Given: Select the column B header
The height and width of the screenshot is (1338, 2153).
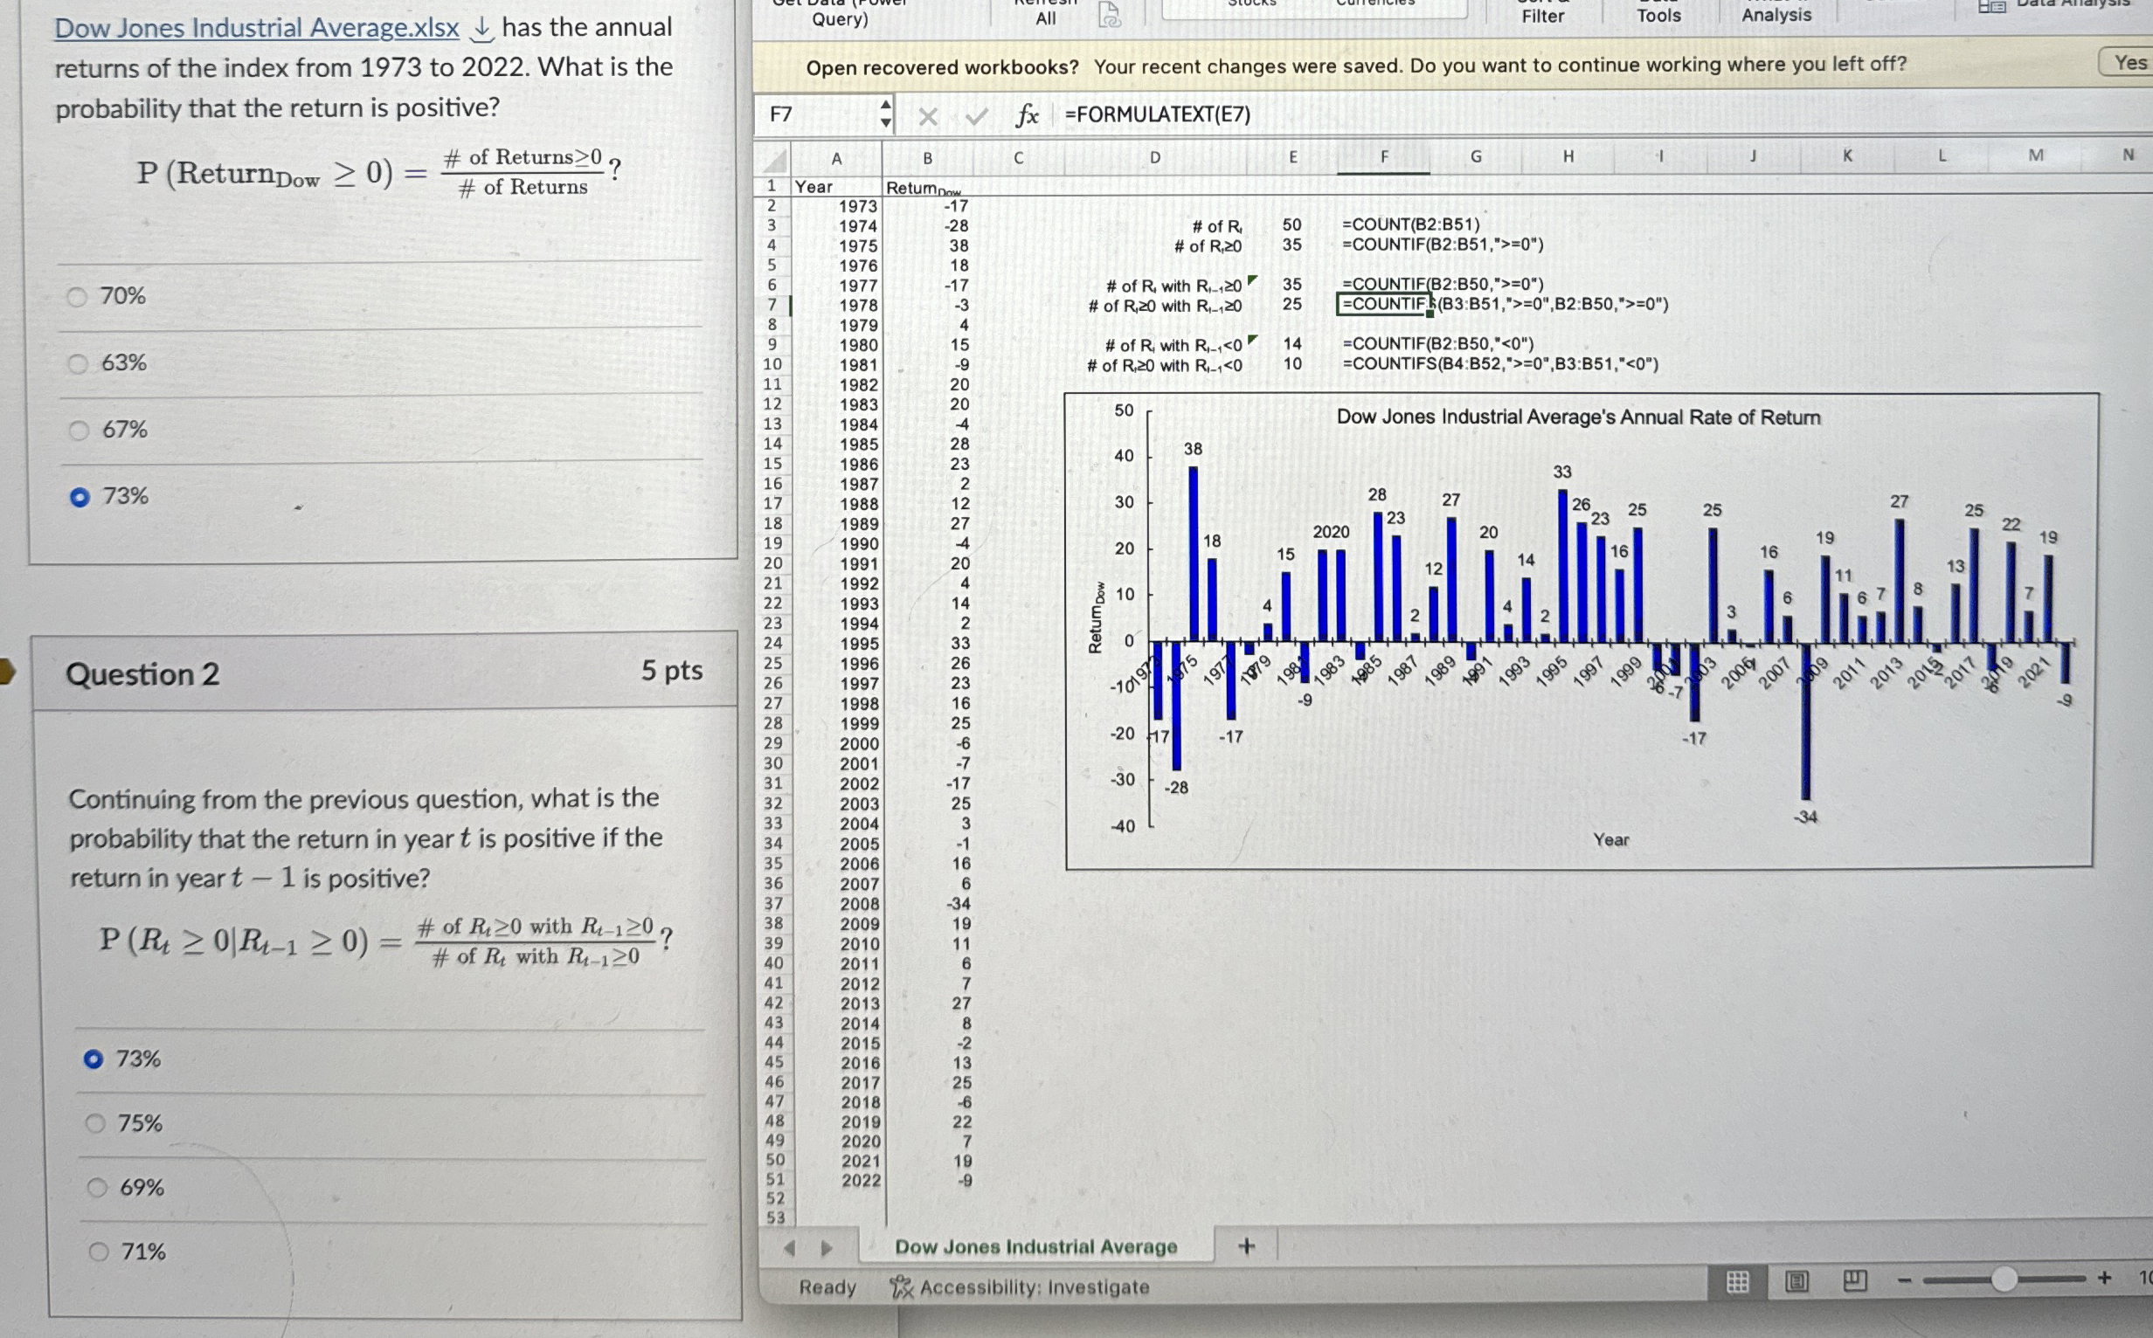Looking at the screenshot, I should (x=928, y=159).
